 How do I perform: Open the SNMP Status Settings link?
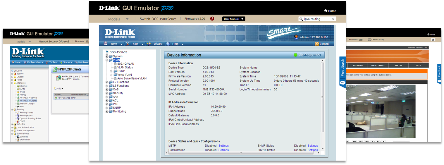click(313, 146)
